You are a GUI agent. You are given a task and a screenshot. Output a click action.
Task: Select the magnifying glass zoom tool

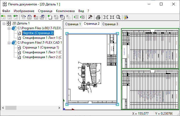(118, 17)
